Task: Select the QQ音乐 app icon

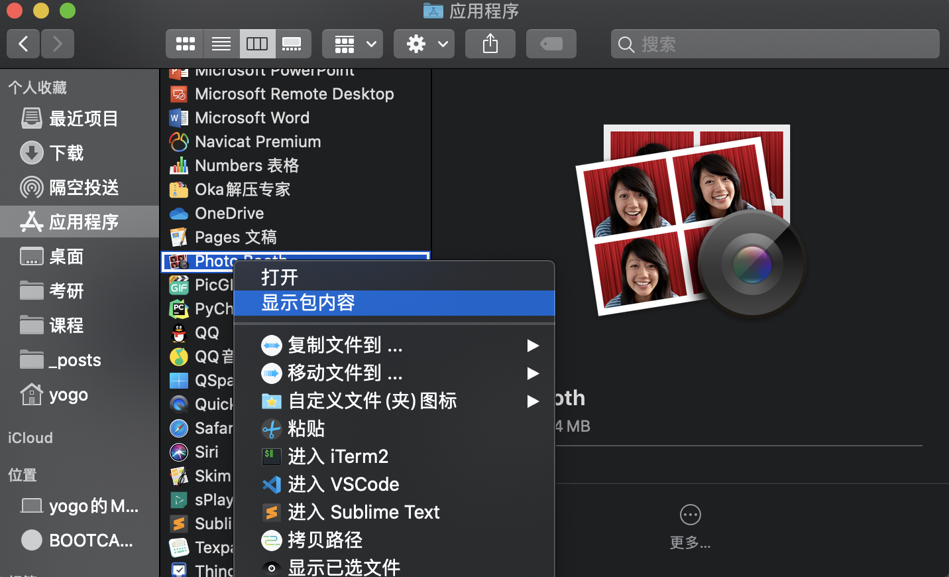Action: (179, 357)
